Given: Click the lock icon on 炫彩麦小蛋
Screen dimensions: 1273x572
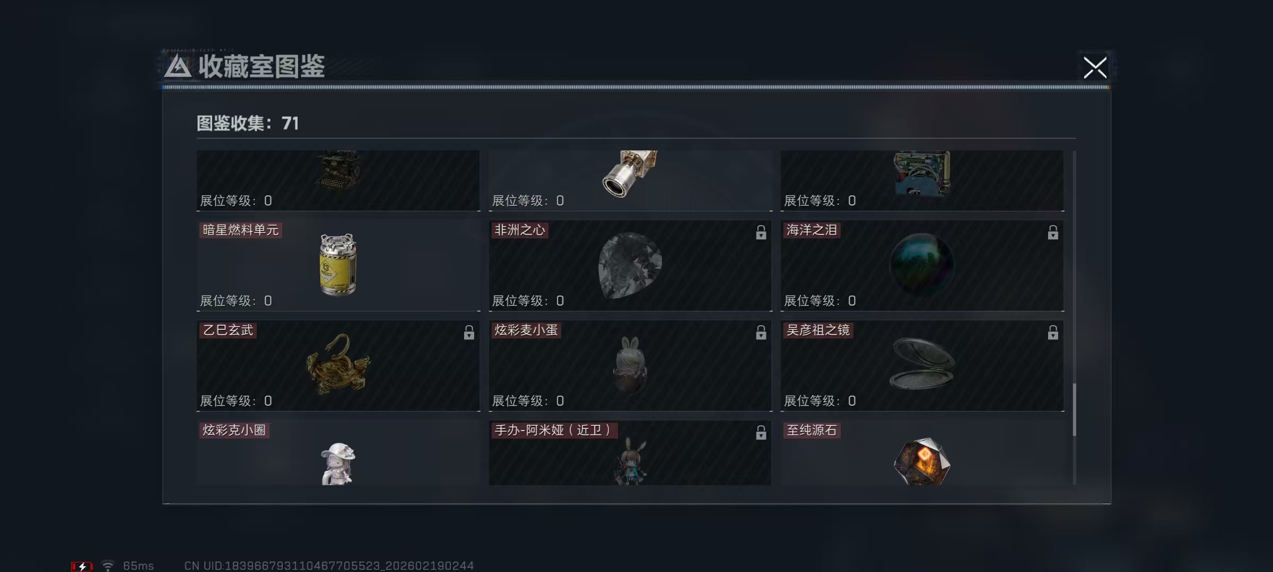Looking at the screenshot, I should [761, 333].
